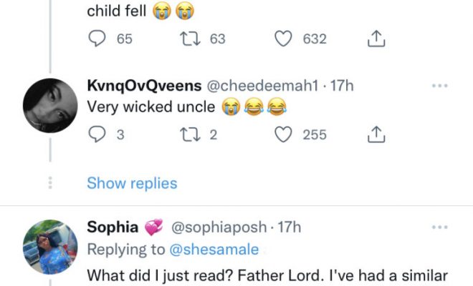Like the tweet with 632 likes
The width and height of the screenshot is (473, 286).
point(285,39)
